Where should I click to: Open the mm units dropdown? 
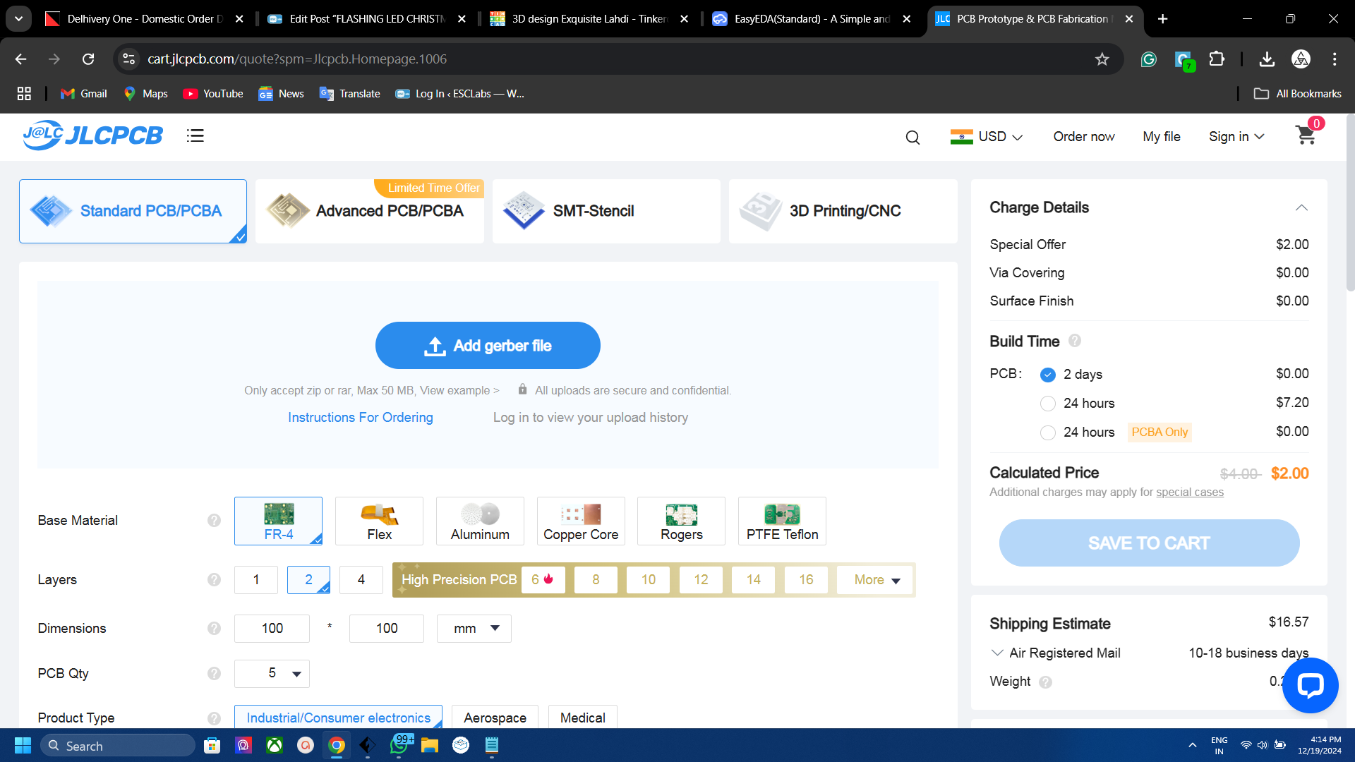point(474,629)
